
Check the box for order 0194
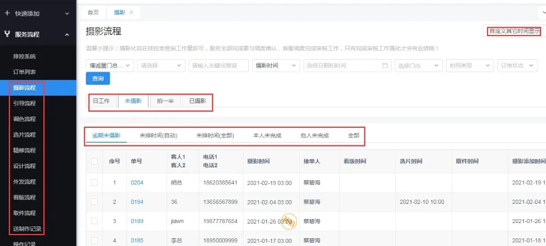[94, 202]
